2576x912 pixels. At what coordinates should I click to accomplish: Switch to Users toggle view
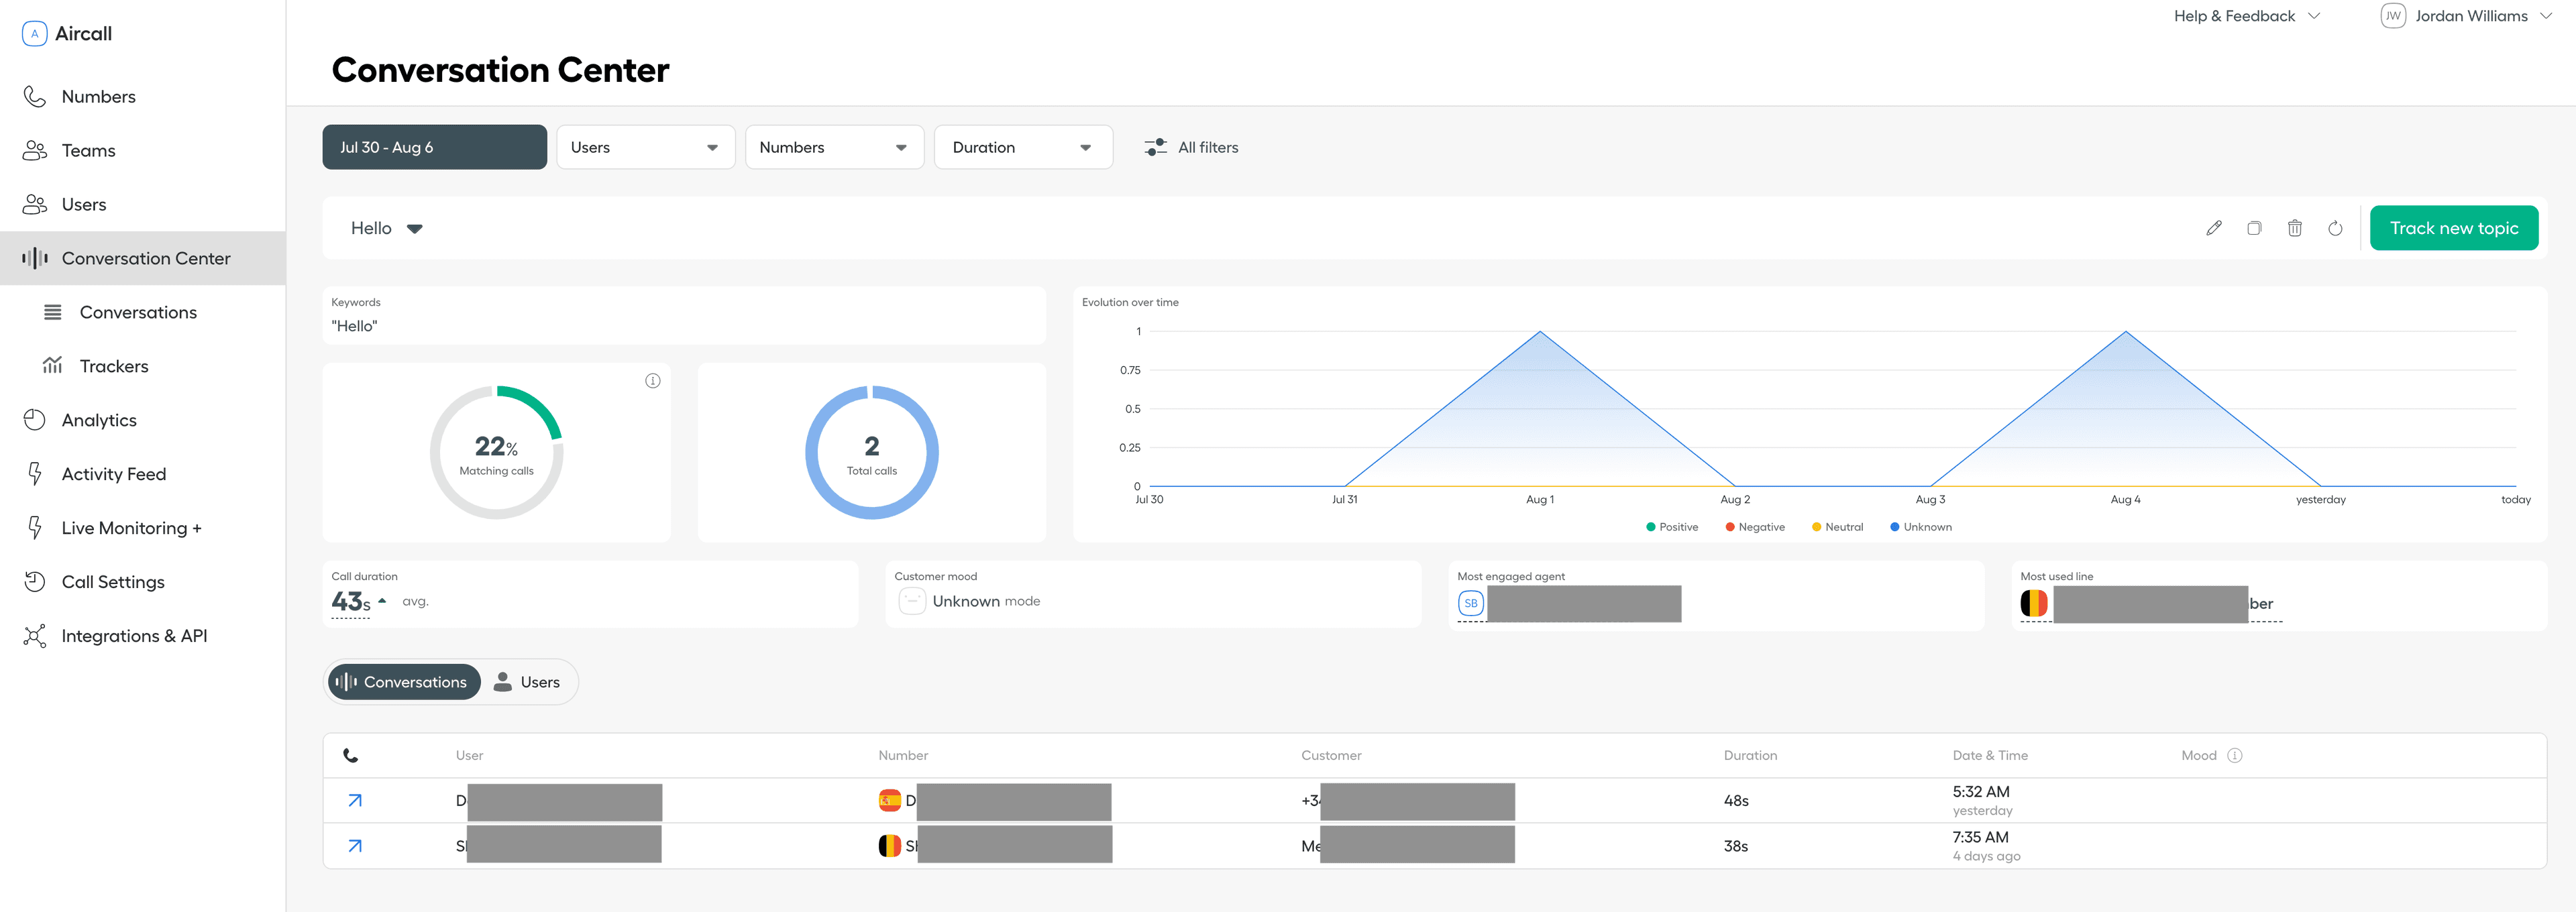(527, 682)
